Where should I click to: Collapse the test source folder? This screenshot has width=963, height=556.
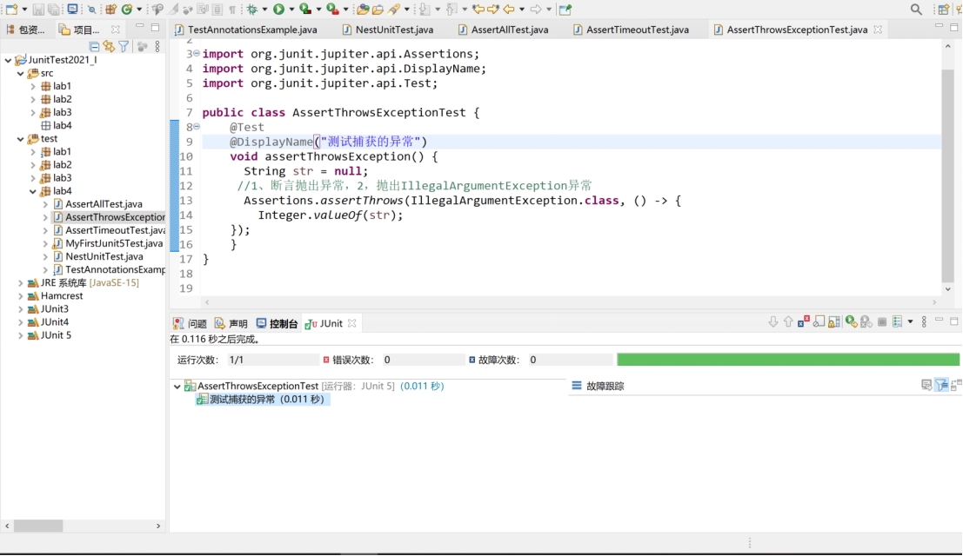21,138
